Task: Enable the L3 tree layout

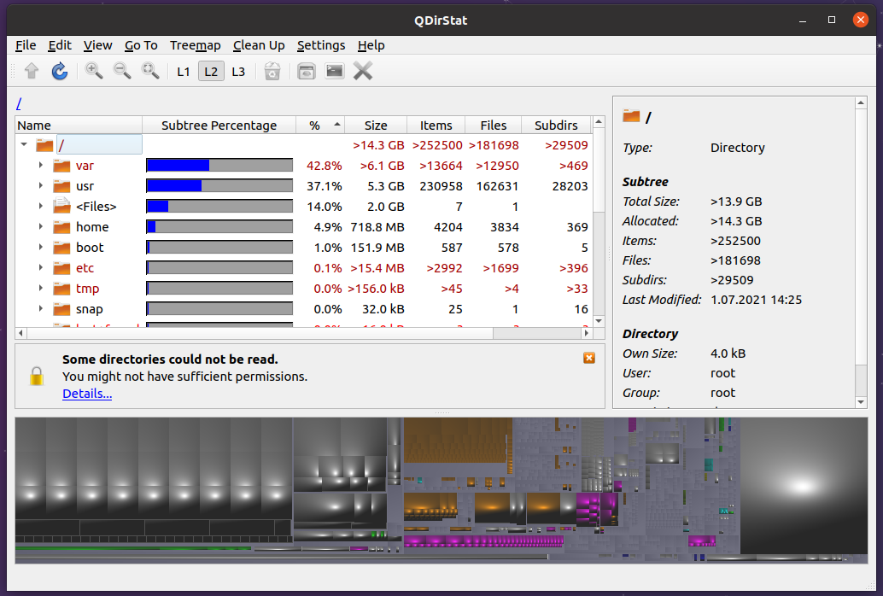Action: point(238,71)
